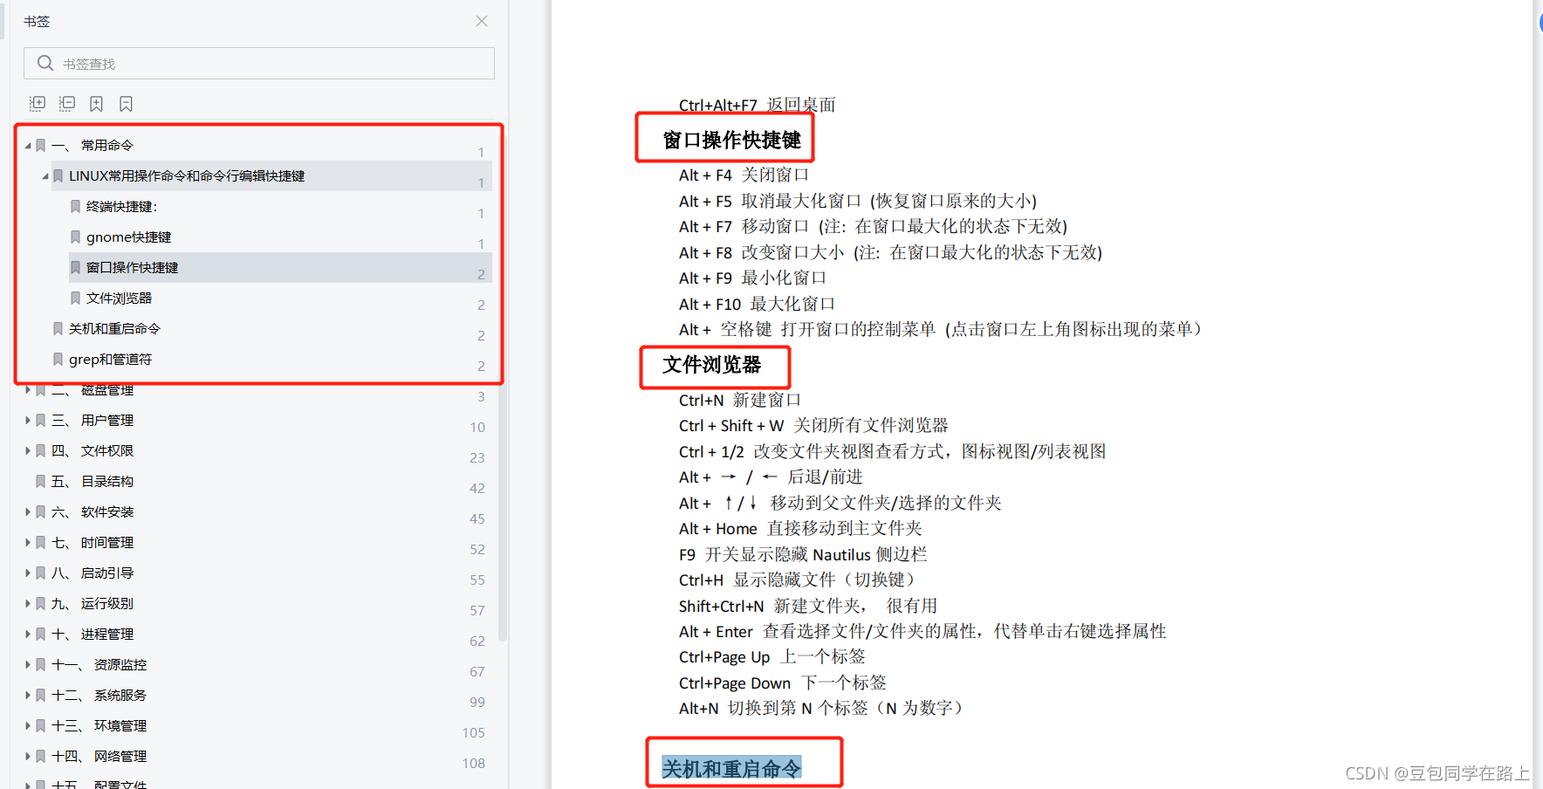
Task: Collapse the LINUX常用操作命令 bookmark node
Action: (45, 176)
